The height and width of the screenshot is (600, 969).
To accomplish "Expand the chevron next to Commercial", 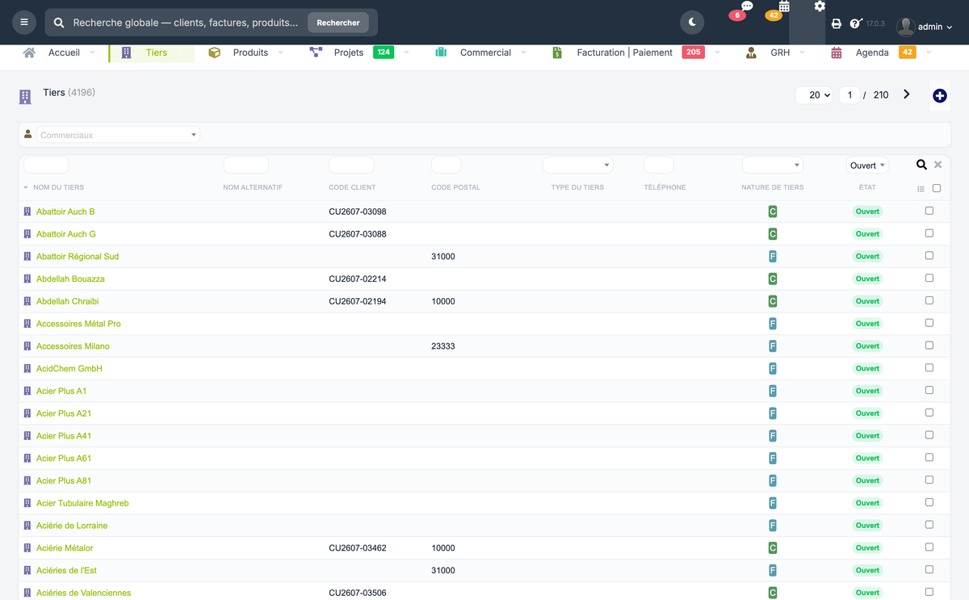I will pos(523,52).
